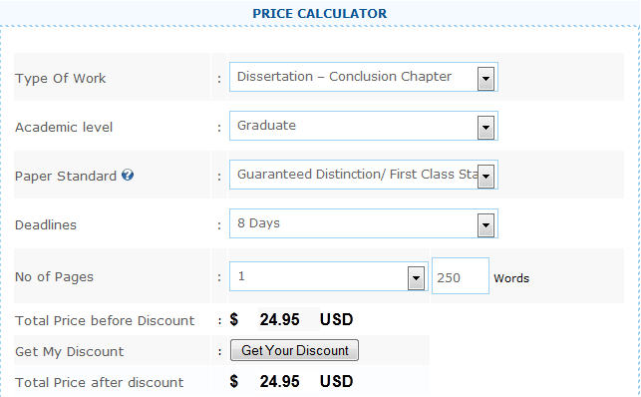
Task: Click the 8 Days deadline box
Action: coord(364,223)
